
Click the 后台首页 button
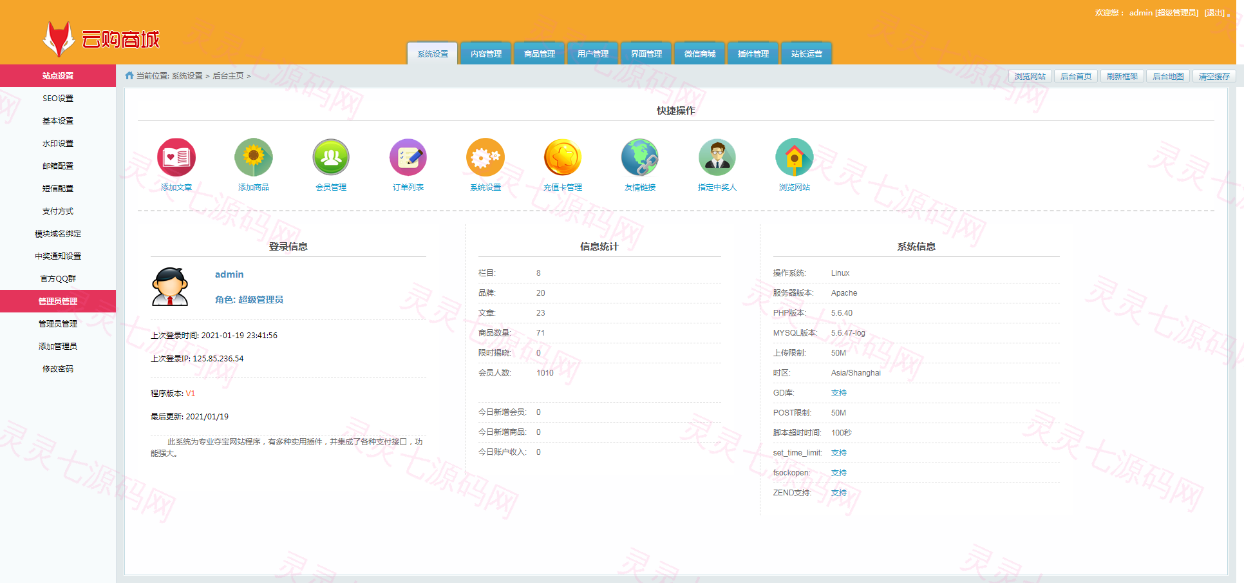click(1076, 76)
